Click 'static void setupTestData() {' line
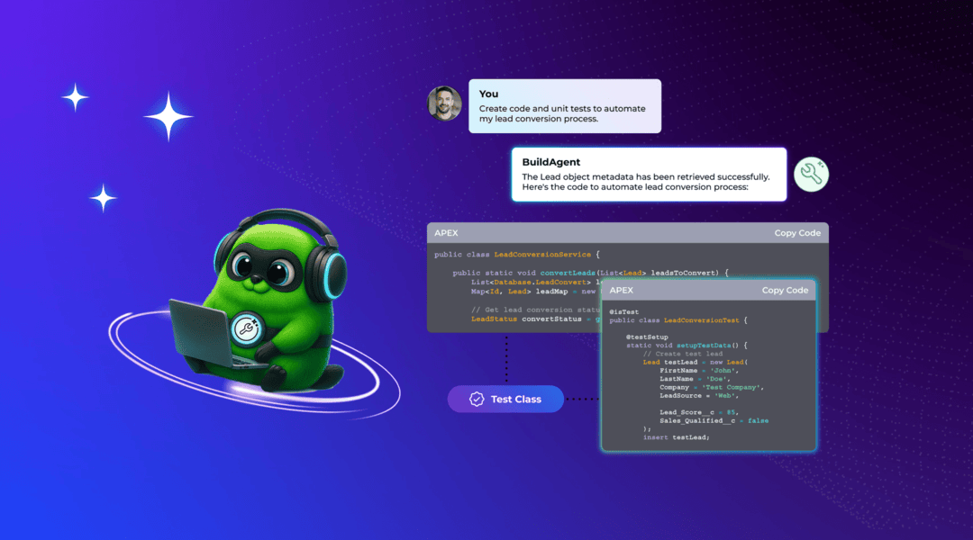This screenshot has height=540, width=973. 687,346
